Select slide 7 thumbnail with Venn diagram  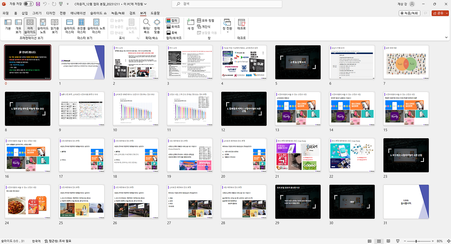point(406,62)
